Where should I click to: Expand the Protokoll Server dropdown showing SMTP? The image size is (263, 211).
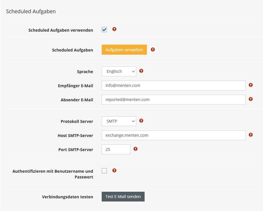pyautogui.click(x=119, y=121)
